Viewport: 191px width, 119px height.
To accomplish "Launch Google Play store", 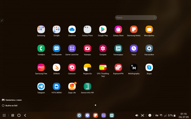I will coord(103,30).
